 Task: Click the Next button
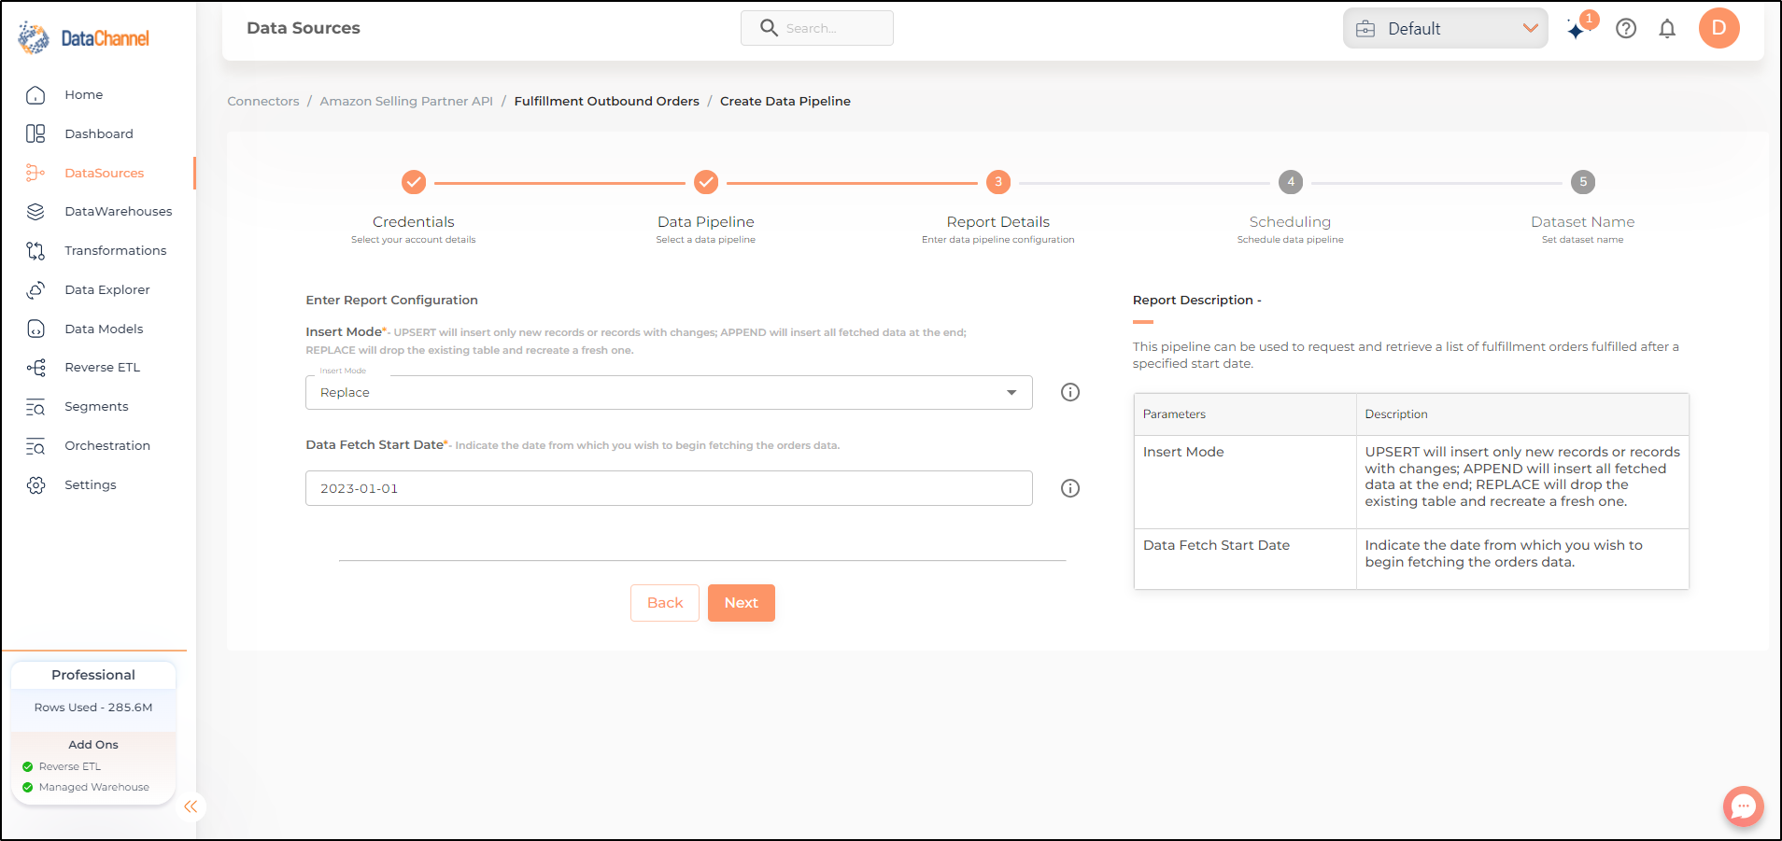click(x=742, y=603)
